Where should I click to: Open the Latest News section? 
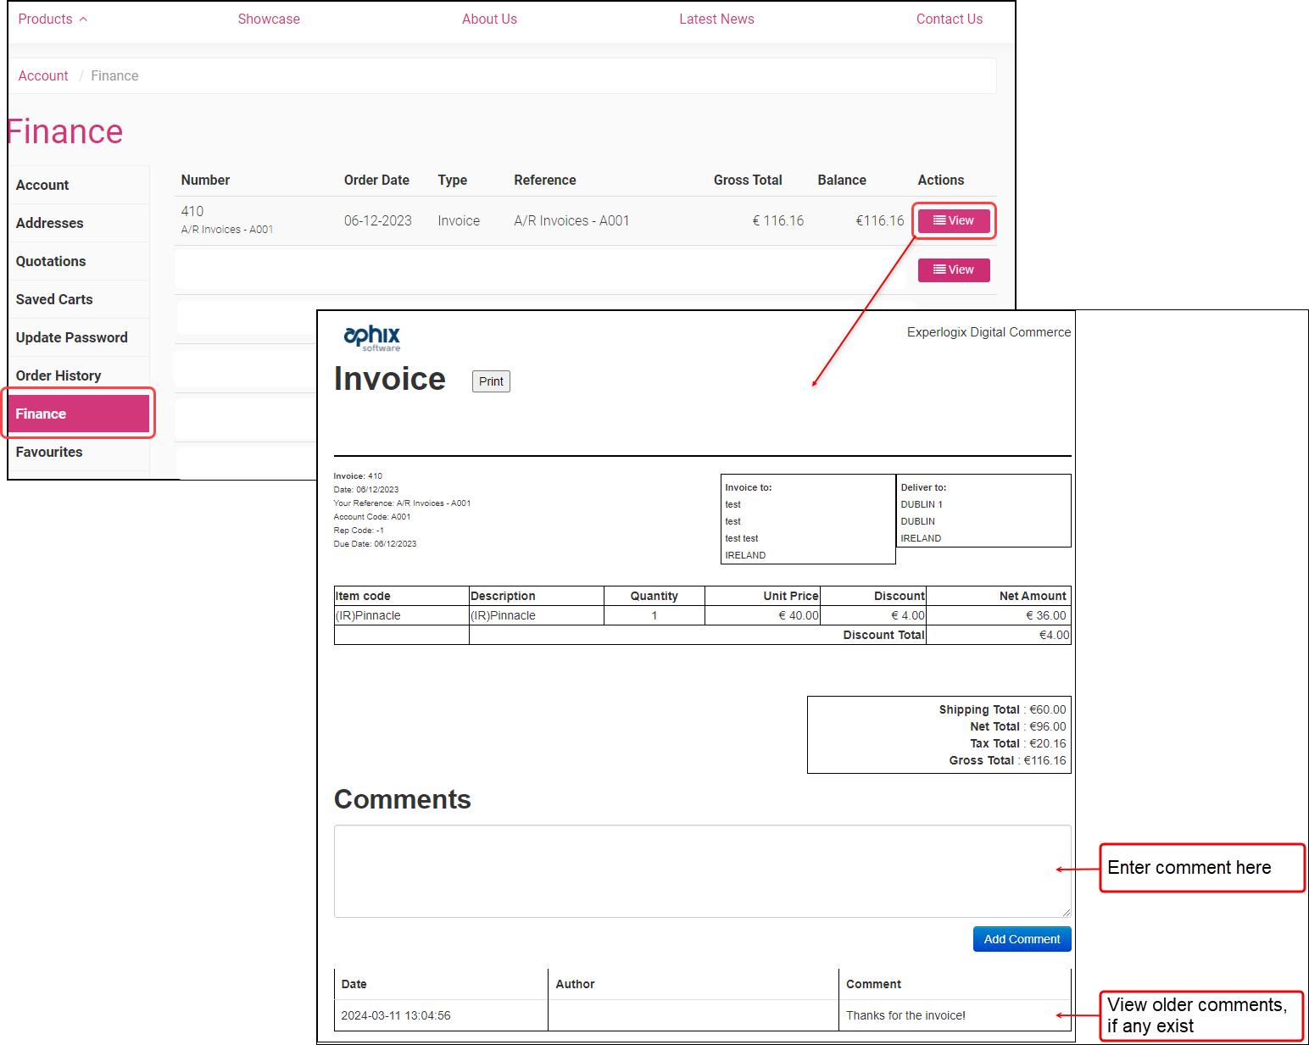716,19
